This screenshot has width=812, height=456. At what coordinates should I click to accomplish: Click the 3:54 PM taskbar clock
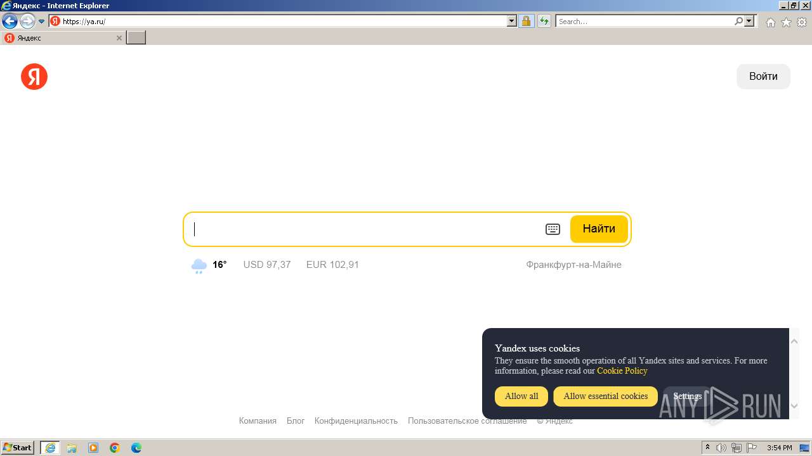(779, 448)
